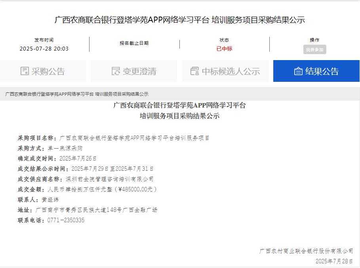Click the 中标候选人公示 icon
Viewport: 360px width, 268px height.
click(x=195, y=71)
